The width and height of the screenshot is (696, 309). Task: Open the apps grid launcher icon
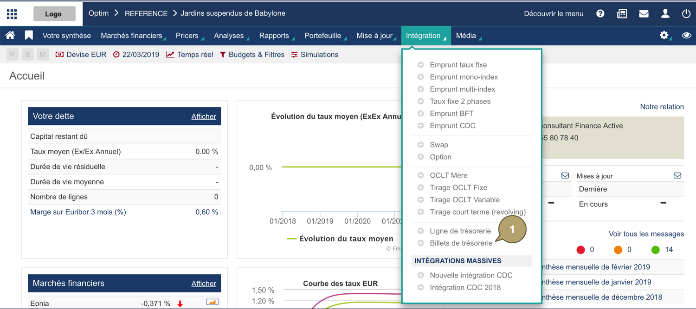(x=12, y=14)
